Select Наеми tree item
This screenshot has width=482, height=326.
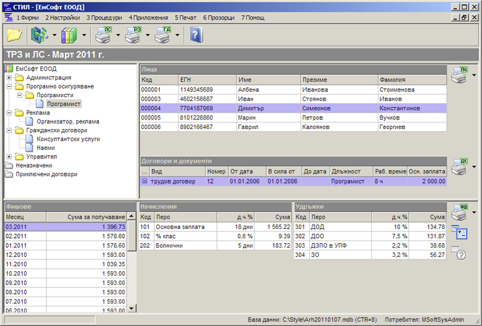[x=46, y=148]
